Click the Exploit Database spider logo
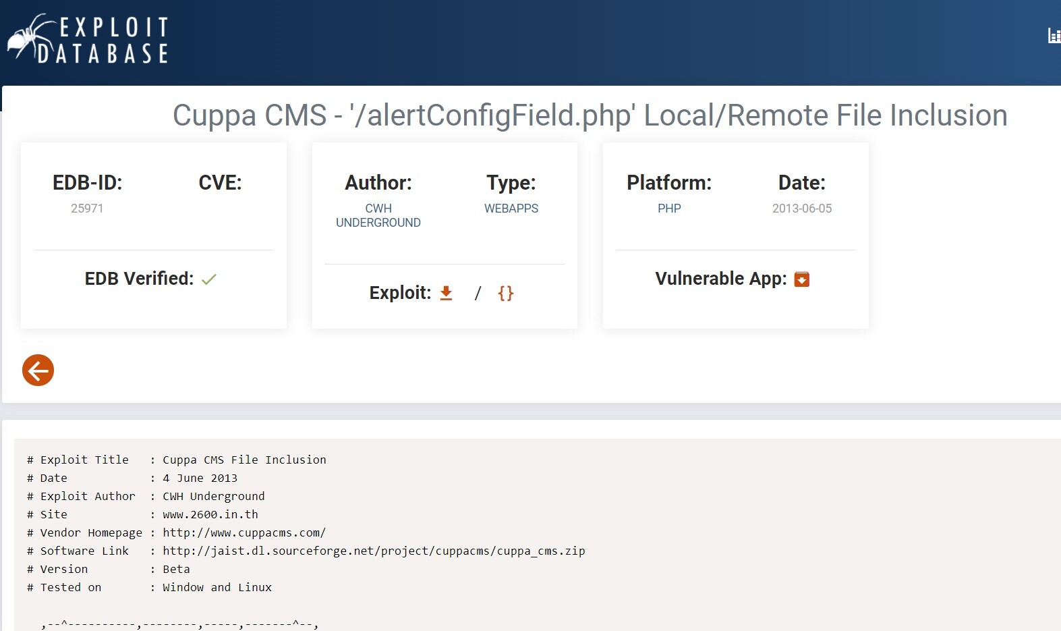 [88, 40]
